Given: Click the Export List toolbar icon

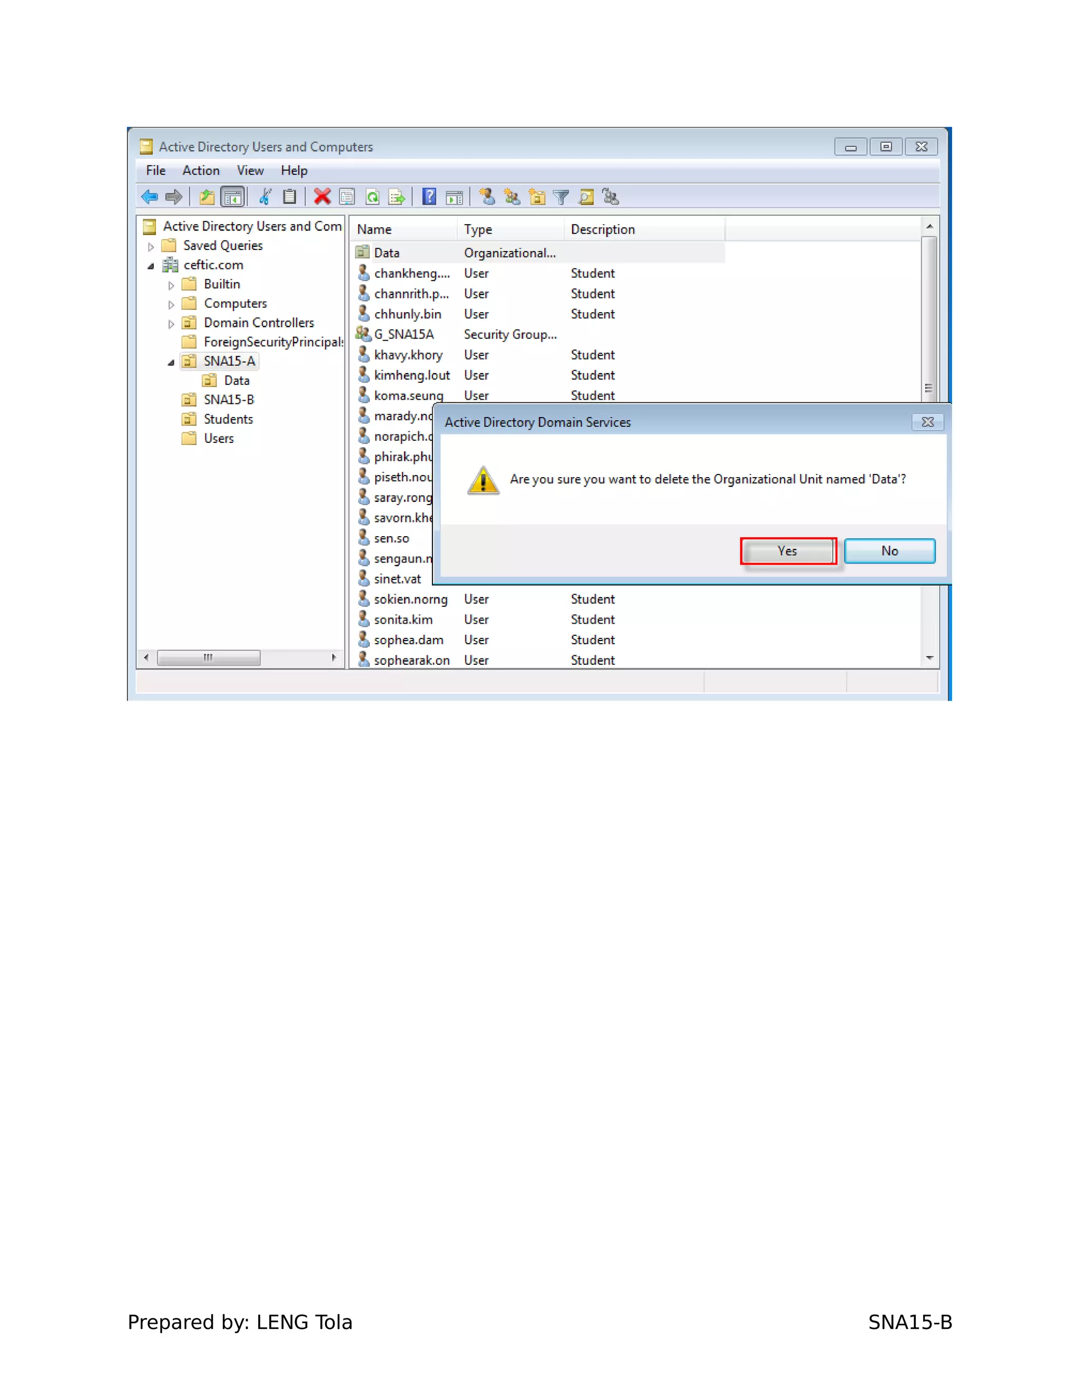Looking at the screenshot, I should [x=396, y=197].
